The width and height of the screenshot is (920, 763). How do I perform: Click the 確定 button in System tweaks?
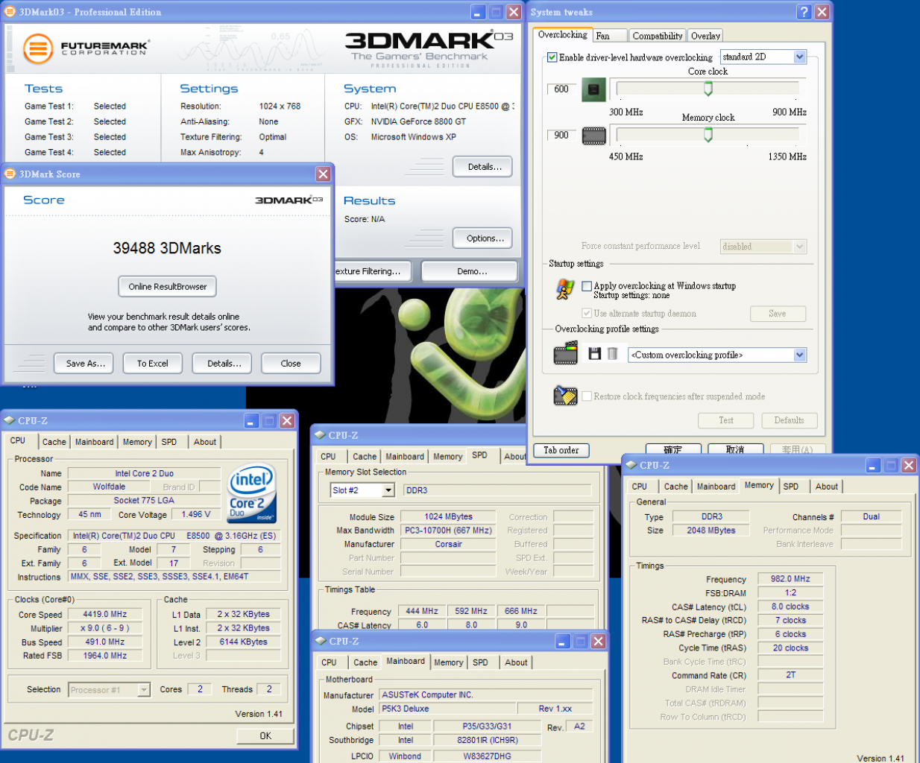point(673,449)
